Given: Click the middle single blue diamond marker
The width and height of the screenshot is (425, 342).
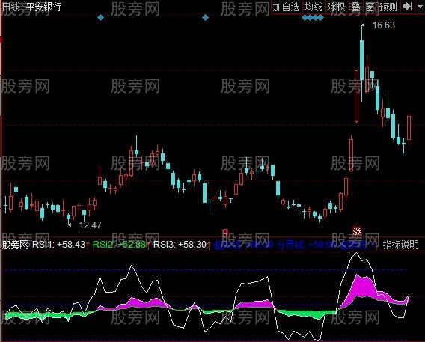Looking at the screenshot, I should click(206, 18).
